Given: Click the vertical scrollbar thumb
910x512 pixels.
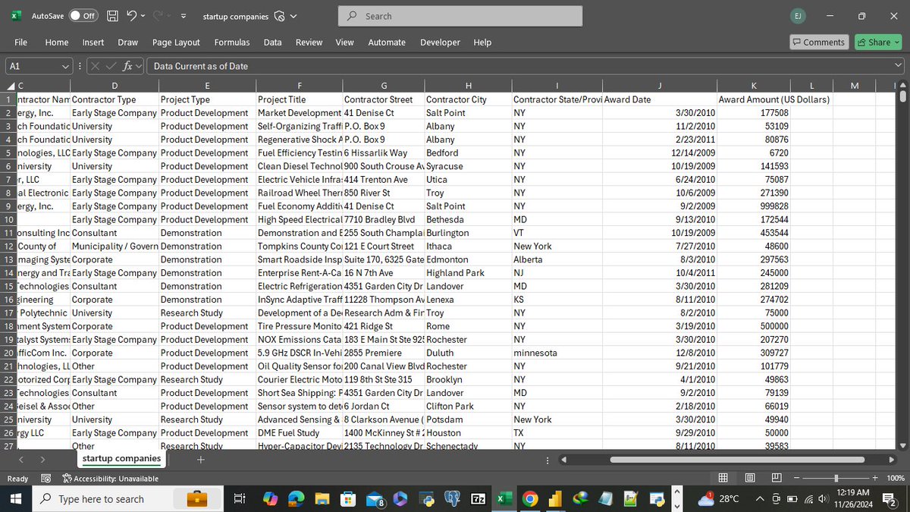Looking at the screenshot, I should pyautogui.click(x=902, y=96).
